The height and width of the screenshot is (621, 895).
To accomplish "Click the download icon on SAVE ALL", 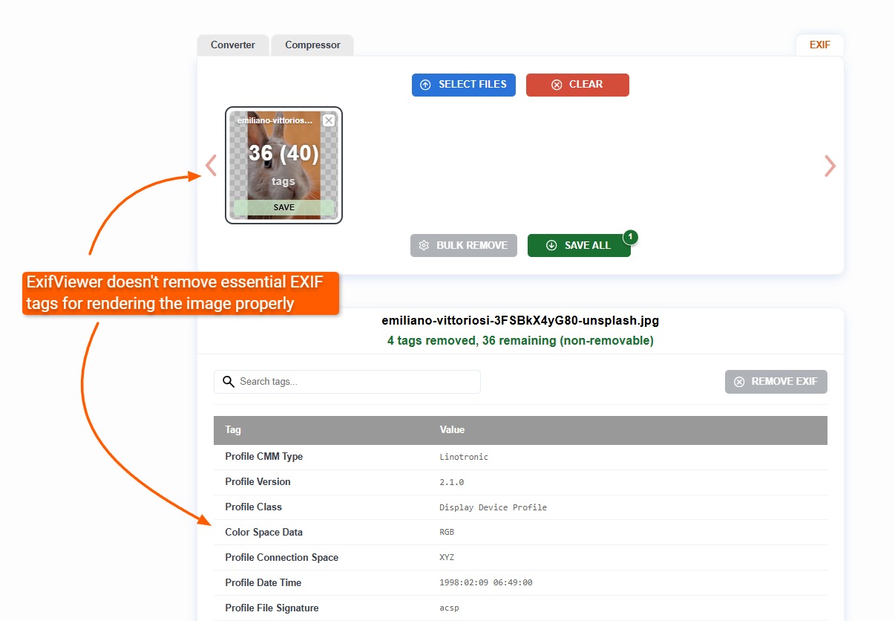I will pyautogui.click(x=551, y=245).
